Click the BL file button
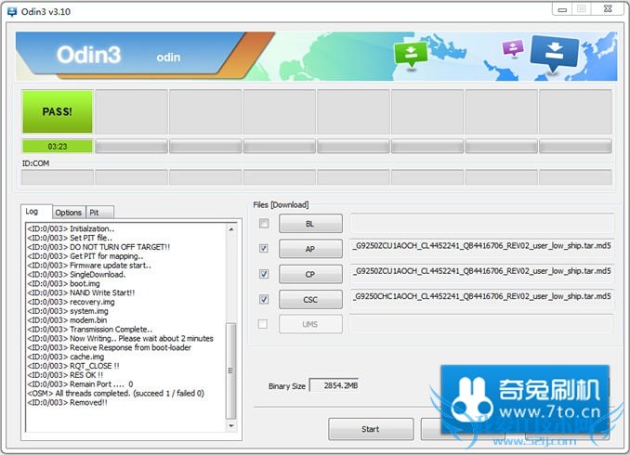Image resolution: width=630 pixels, height=455 pixels. coord(310,224)
